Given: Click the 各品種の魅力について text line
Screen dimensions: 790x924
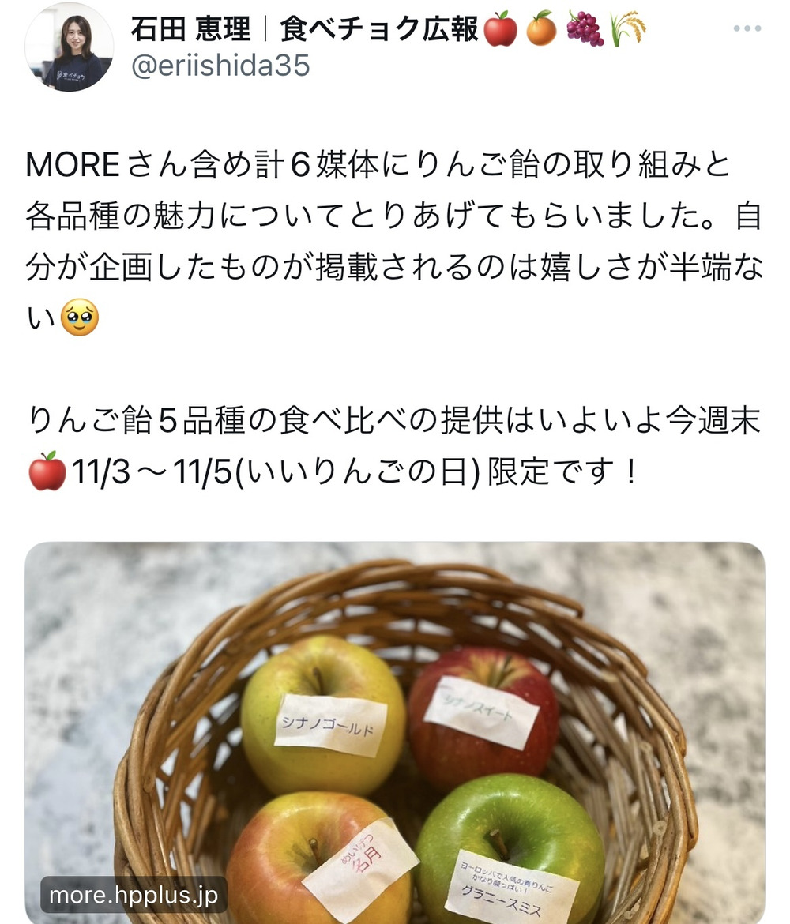Looking at the screenshot, I should pyautogui.click(x=394, y=216).
